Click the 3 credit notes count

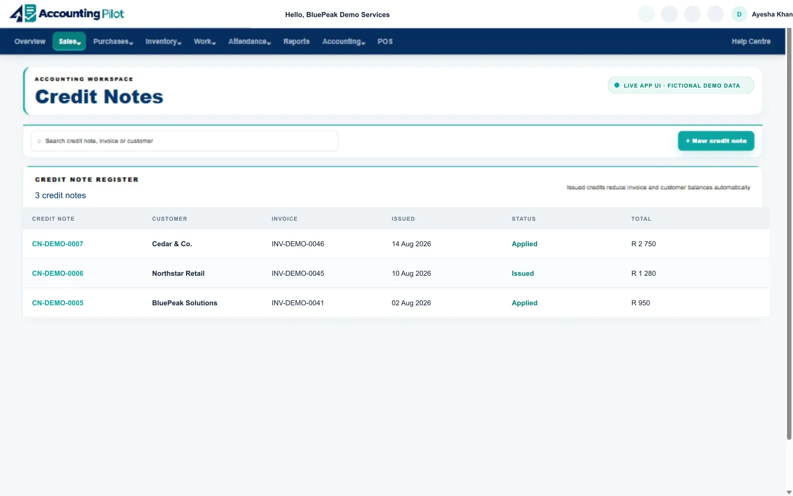[x=61, y=195]
